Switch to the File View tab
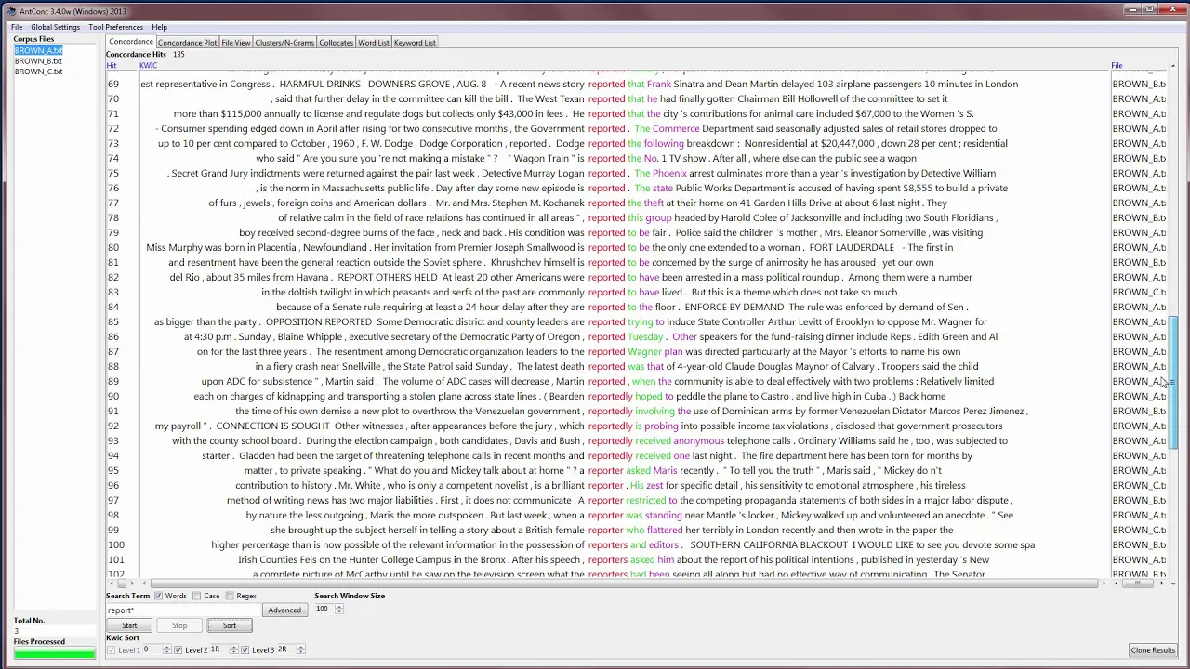 (x=235, y=43)
